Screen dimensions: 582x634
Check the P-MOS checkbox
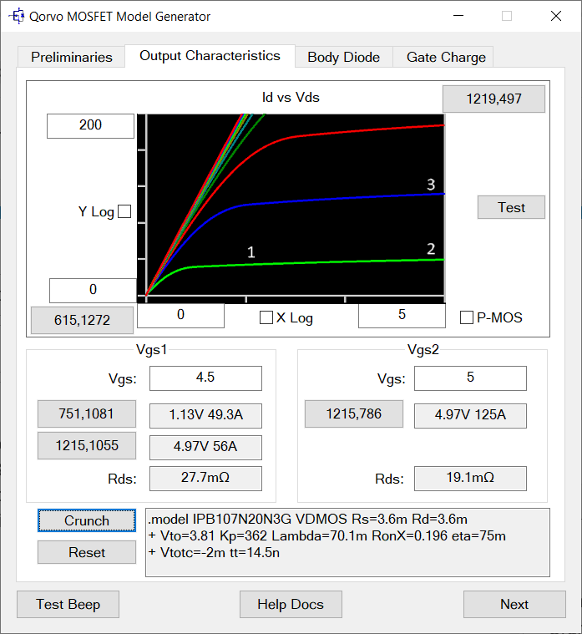[467, 317]
